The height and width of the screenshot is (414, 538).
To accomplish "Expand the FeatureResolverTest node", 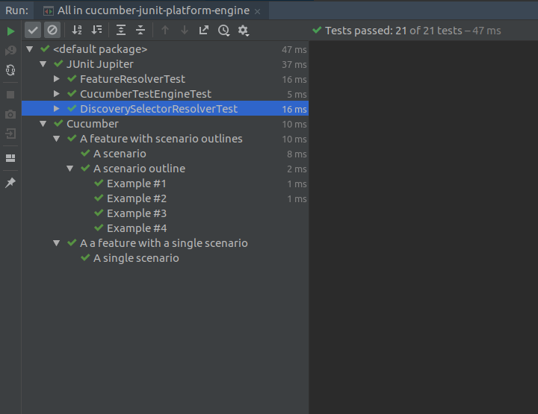I will click(57, 79).
